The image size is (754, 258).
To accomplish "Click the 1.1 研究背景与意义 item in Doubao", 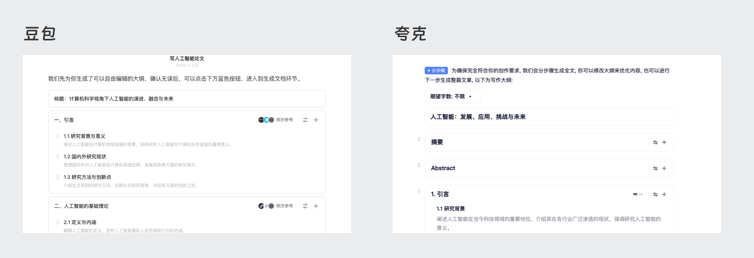I will coord(84,136).
